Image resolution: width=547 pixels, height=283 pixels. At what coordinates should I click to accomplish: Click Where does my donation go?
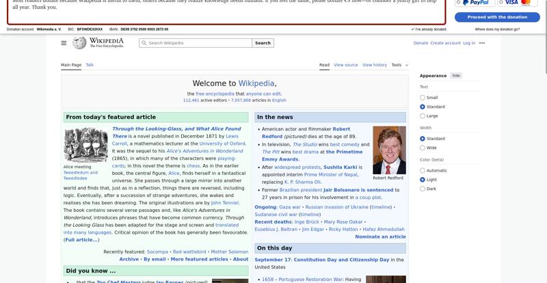pos(497,29)
